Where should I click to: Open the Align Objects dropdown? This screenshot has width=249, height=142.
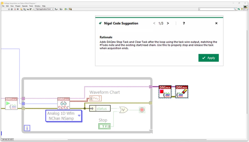click(x=56, y=9)
